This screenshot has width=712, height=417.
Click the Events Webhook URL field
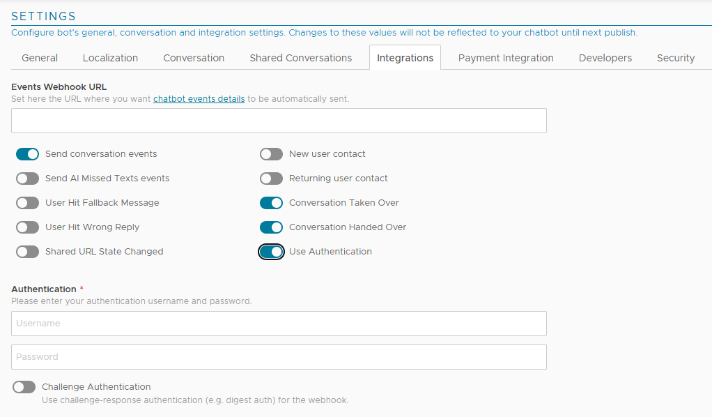(279, 121)
